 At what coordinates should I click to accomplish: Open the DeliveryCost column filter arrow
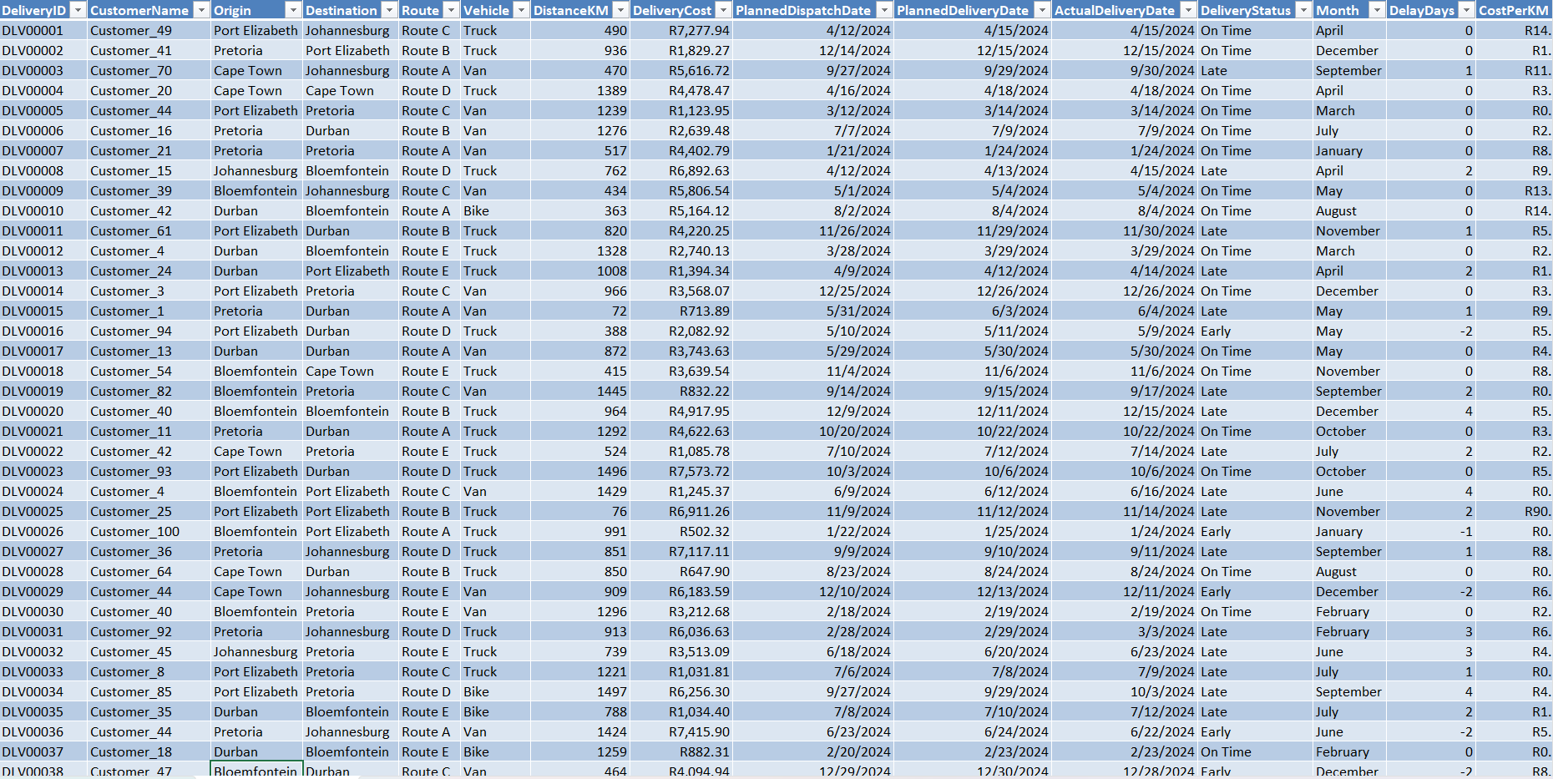point(723,10)
